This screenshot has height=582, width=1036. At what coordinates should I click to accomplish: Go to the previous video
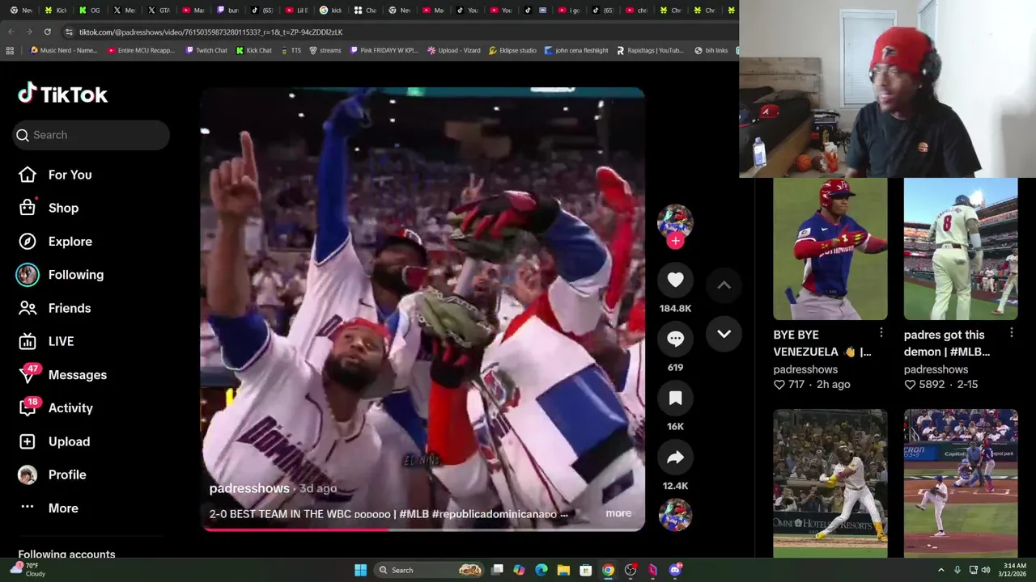[724, 285]
